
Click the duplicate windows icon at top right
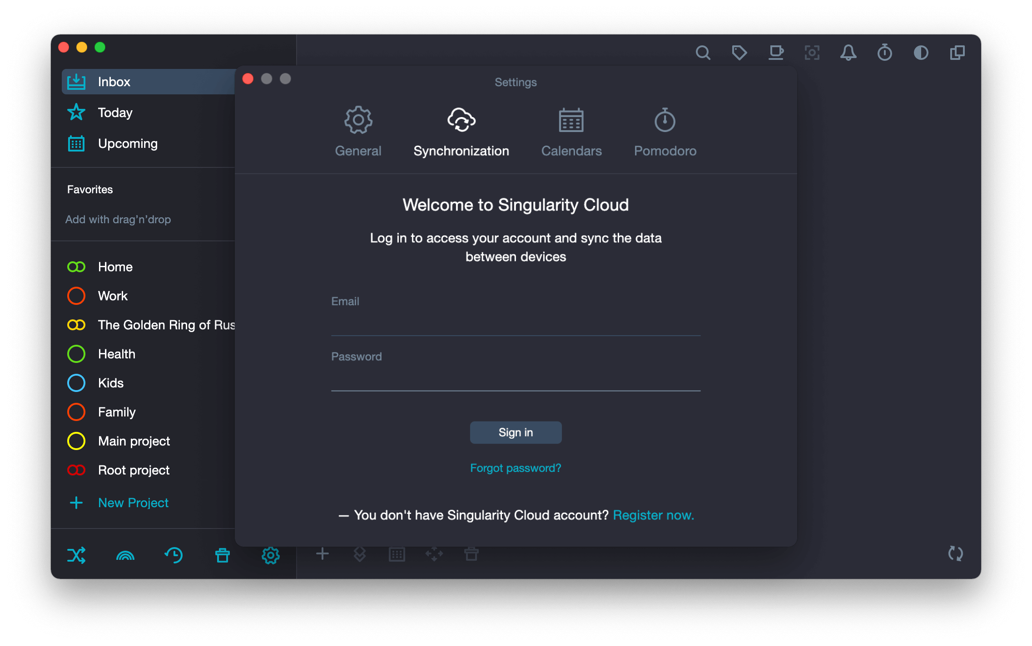pyautogui.click(x=957, y=53)
